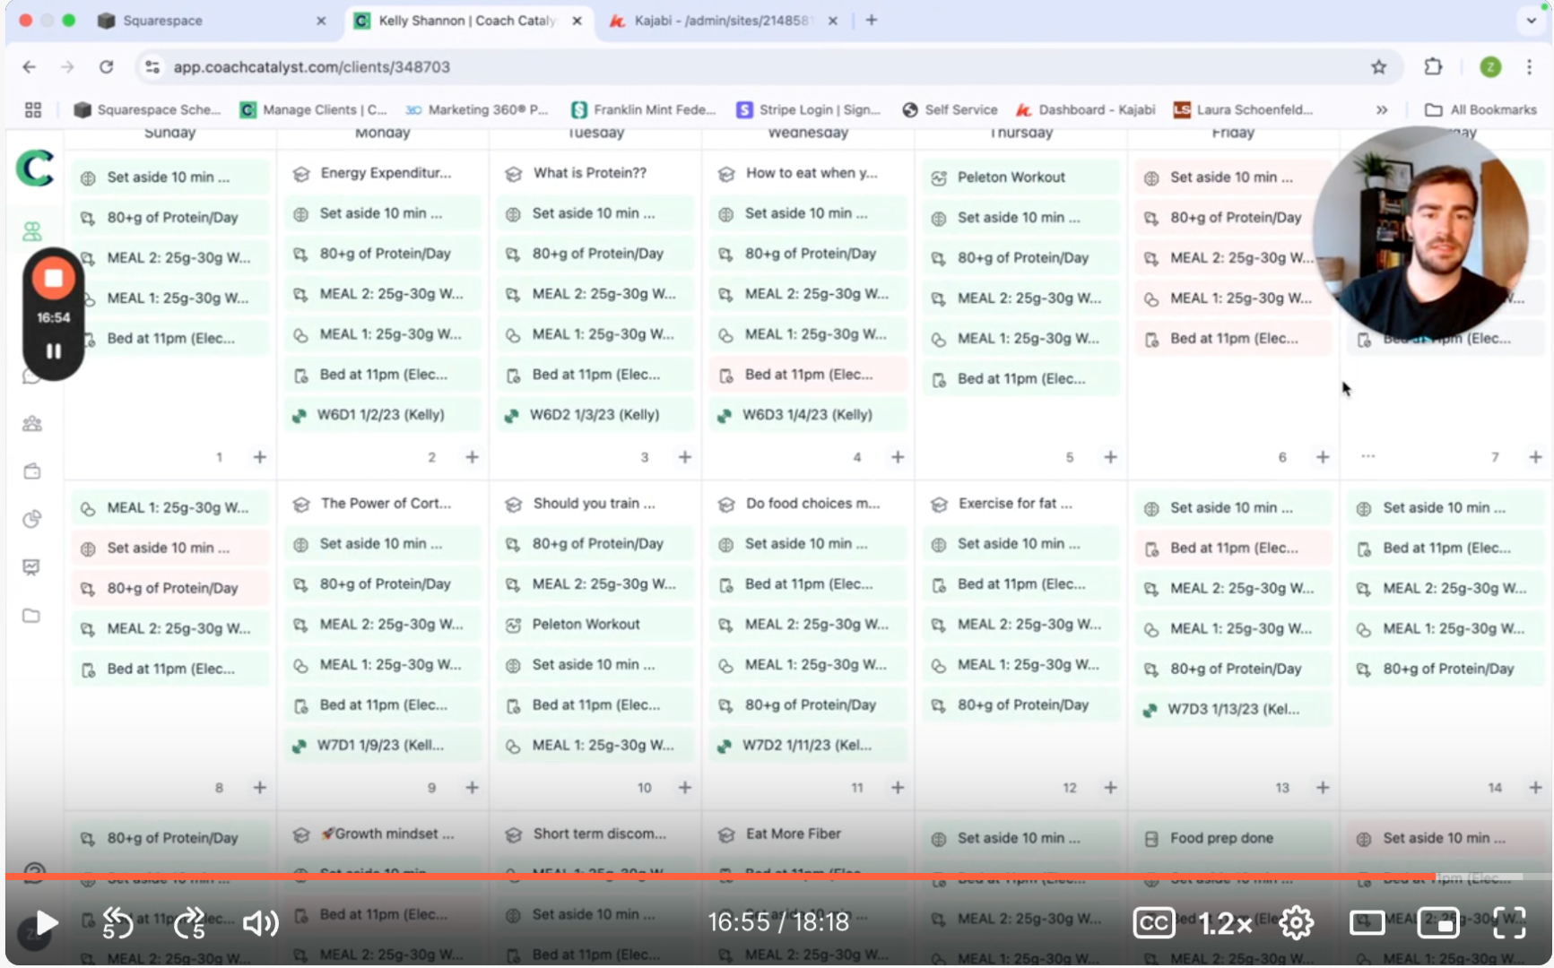Viewport: 1554px width, 968px height.
Task: Open the Coach Catalyst logo home
Action: 34,169
